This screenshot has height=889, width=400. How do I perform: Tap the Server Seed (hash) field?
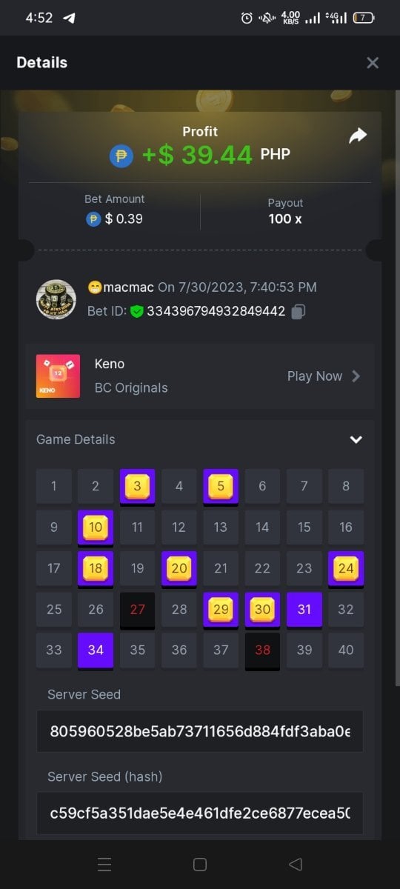tap(200, 813)
